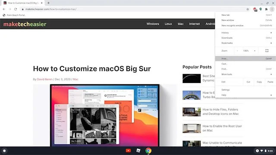Increase zoom with the plus button
Viewport: 276px width, 155px height.
[x=254, y=51]
